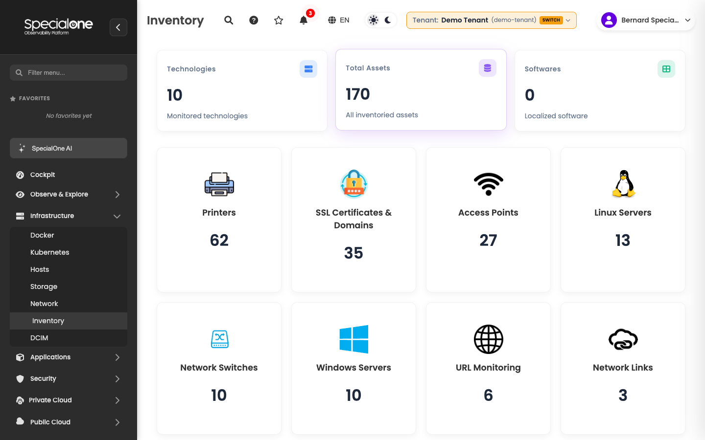
Task: Open DCIM submenu item
Action: [x=69, y=338]
